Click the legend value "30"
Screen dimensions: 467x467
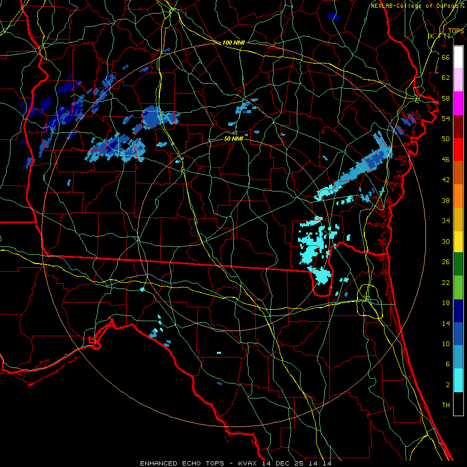[446, 241]
